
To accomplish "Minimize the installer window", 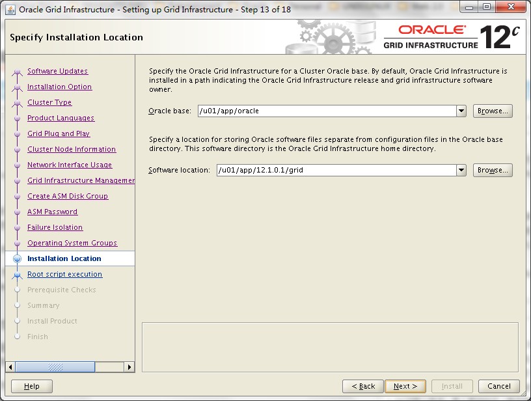I will point(469,7).
